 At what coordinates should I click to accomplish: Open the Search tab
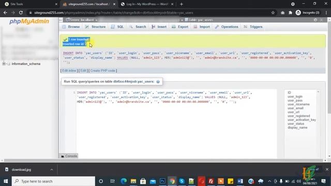(138, 27)
